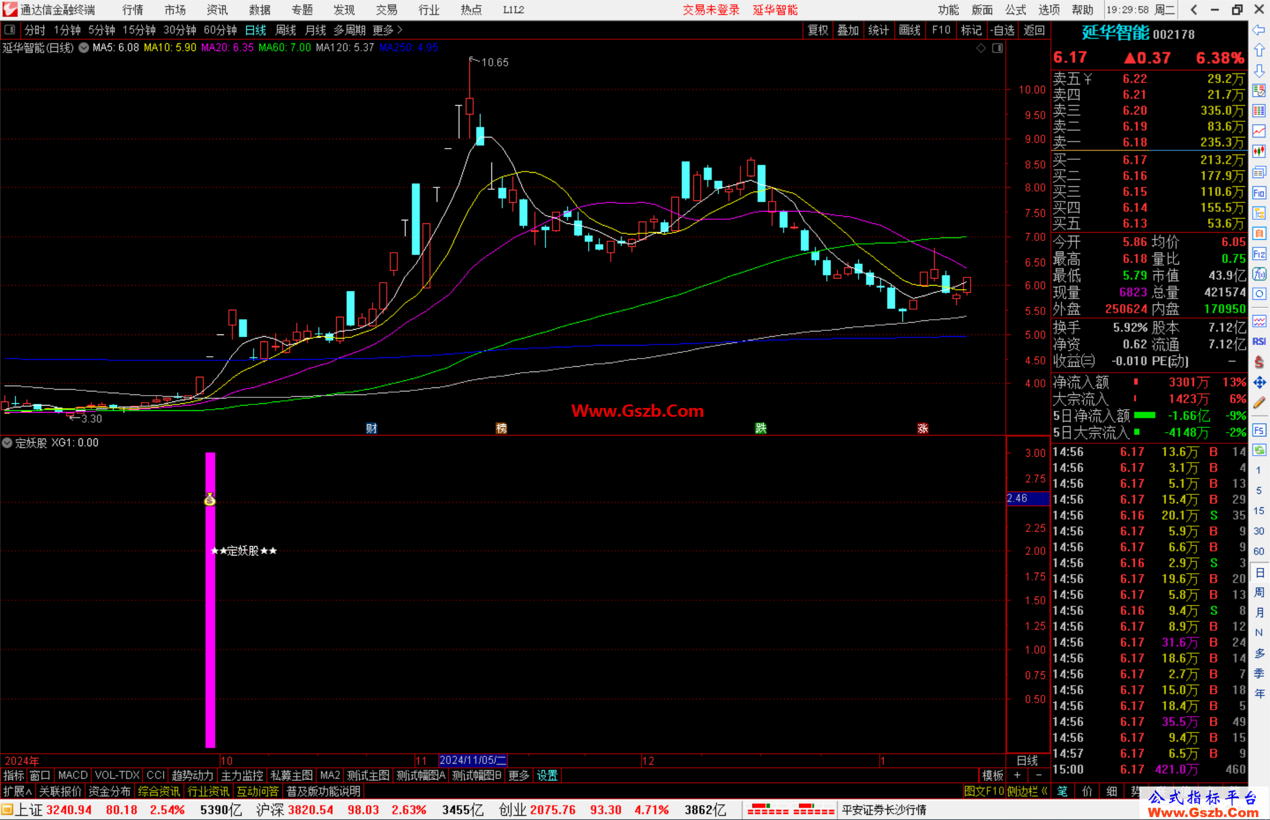Screen dimensions: 1270x820
Task: Click the blue four-way move arrows icon
Action: click(1259, 383)
